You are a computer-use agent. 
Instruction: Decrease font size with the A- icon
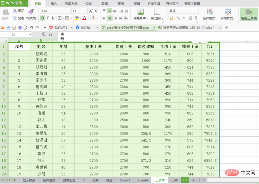tap(96, 11)
